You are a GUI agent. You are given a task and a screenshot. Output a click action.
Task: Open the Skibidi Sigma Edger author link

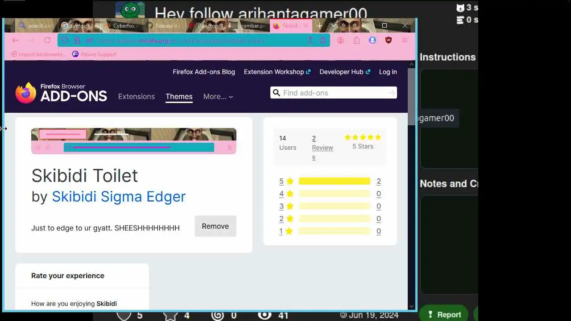coord(119,197)
